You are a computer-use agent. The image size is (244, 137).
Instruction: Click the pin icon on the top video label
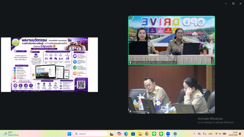[131, 63]
